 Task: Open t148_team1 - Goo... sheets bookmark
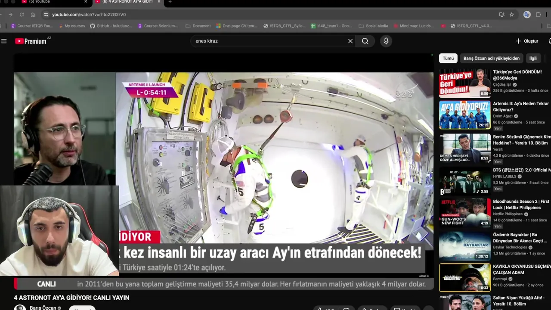coord(331,26)
